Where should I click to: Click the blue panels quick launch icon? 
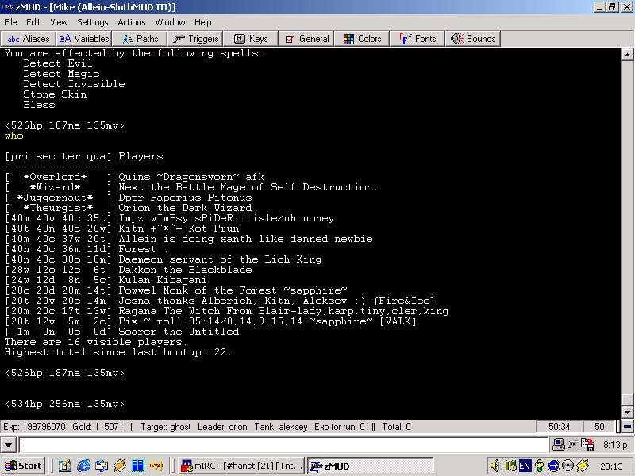click(138, 466)
